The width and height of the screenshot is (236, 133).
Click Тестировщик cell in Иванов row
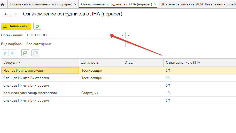[x=101, y=70]
